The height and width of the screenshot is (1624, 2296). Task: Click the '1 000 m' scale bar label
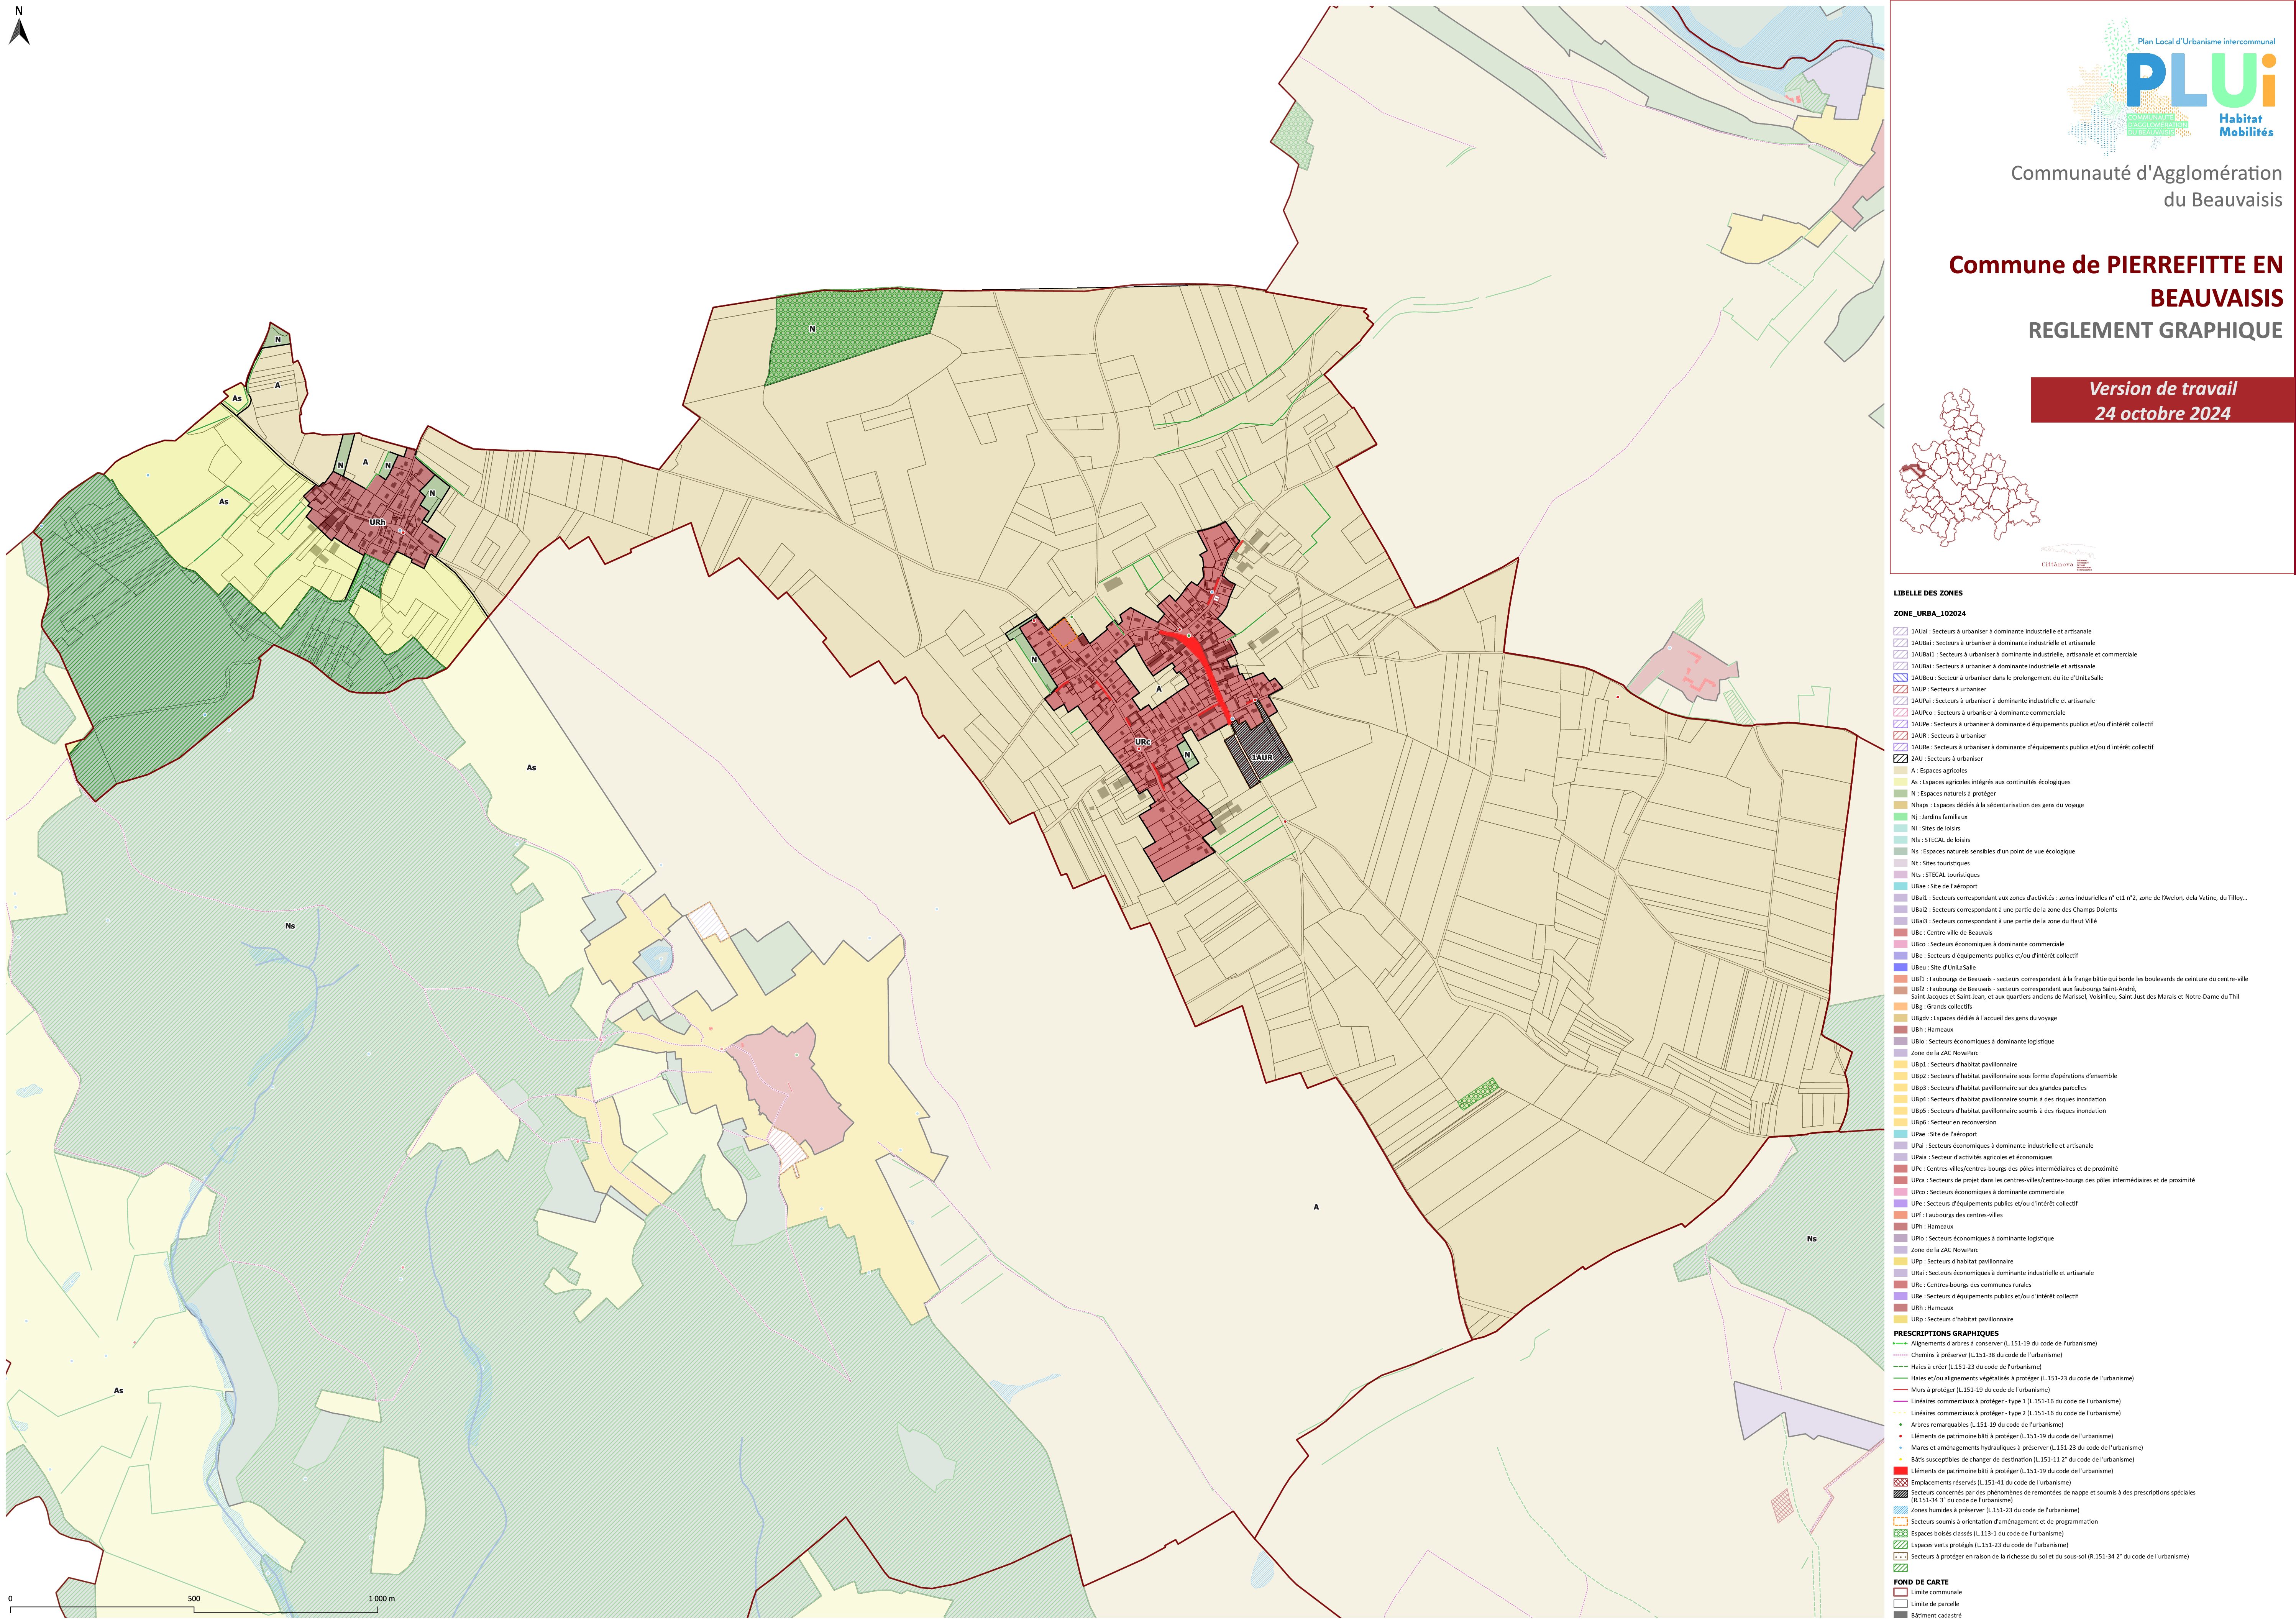click(382, 1599)
